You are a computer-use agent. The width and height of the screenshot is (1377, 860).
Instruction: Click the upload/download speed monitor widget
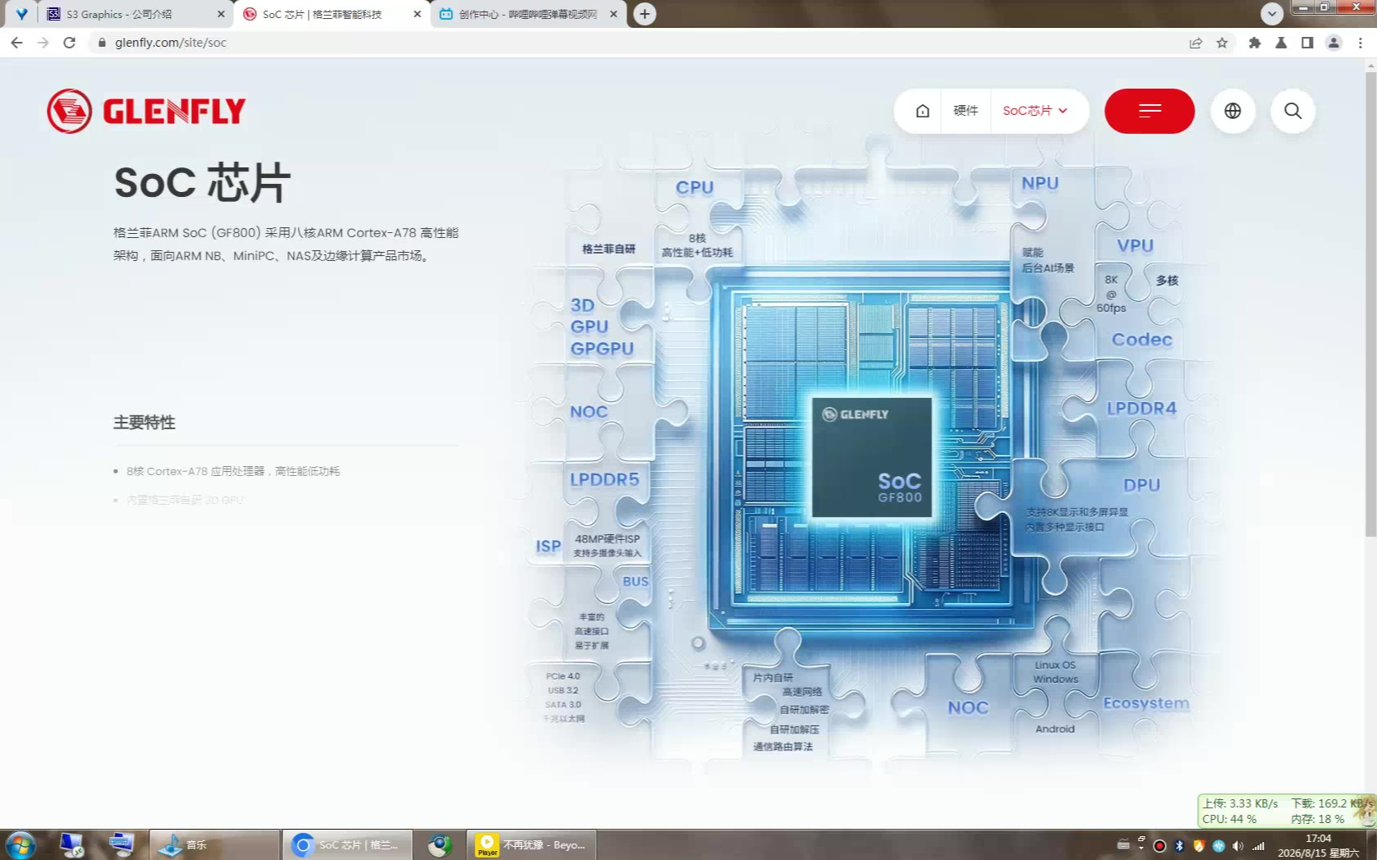(x=1287, y=811)
